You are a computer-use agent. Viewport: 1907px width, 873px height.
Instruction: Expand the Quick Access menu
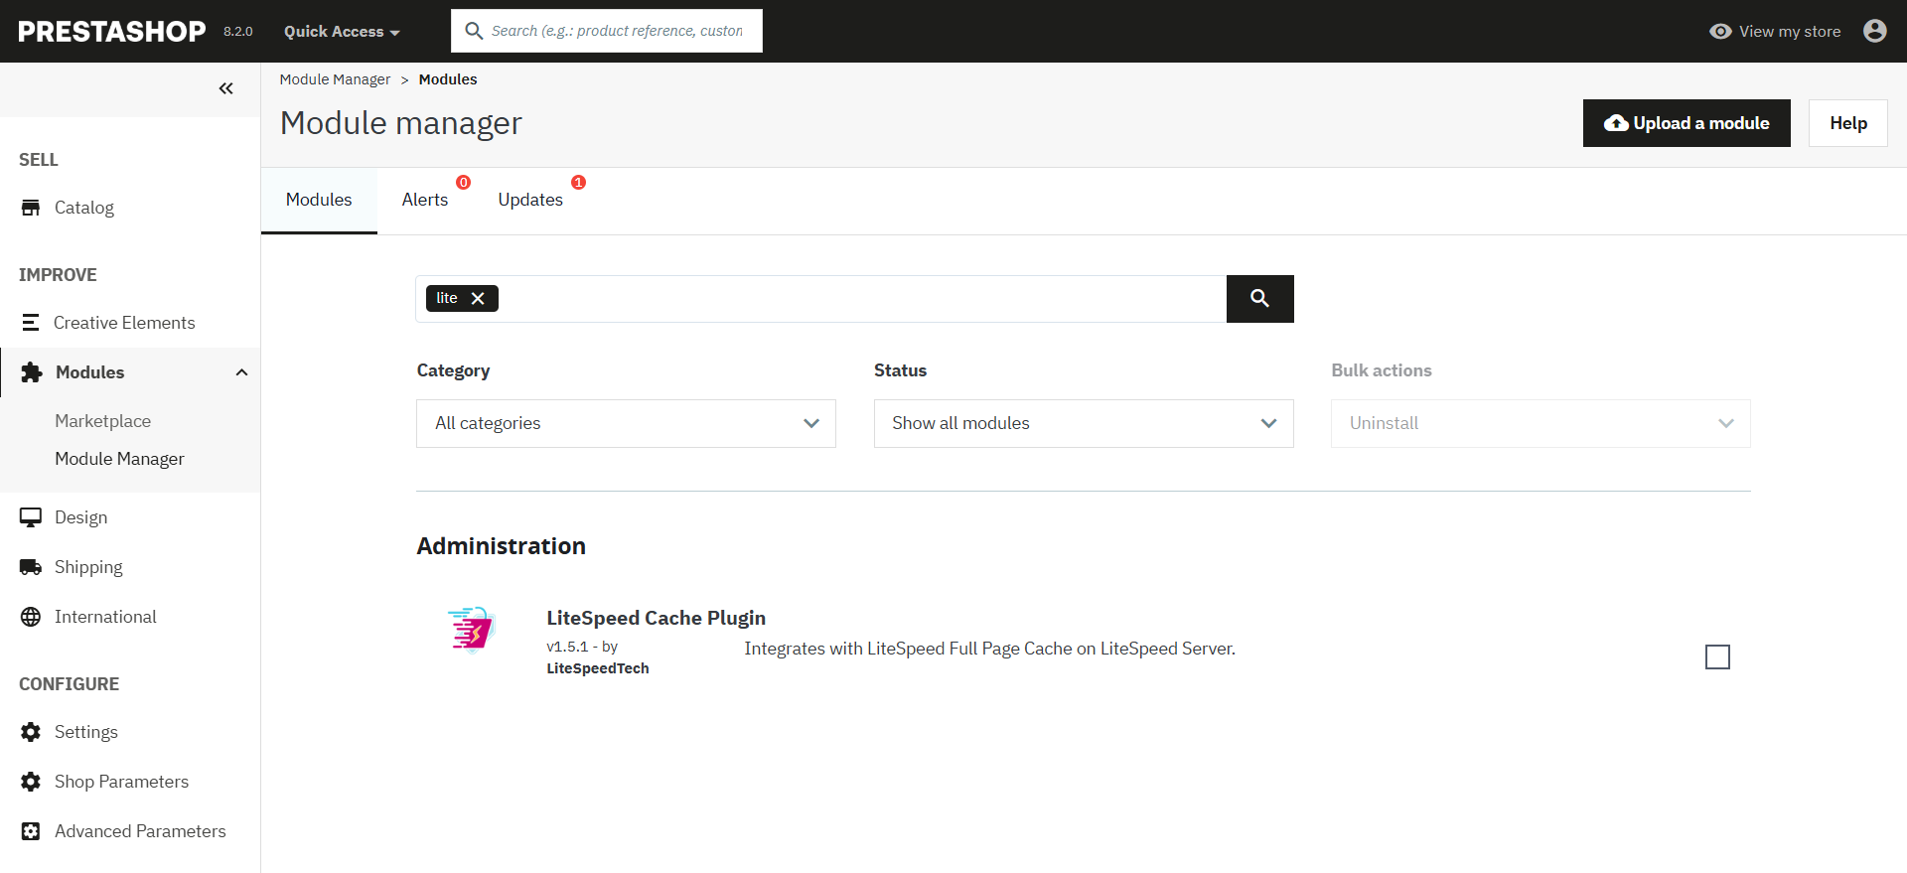(342, 32)
